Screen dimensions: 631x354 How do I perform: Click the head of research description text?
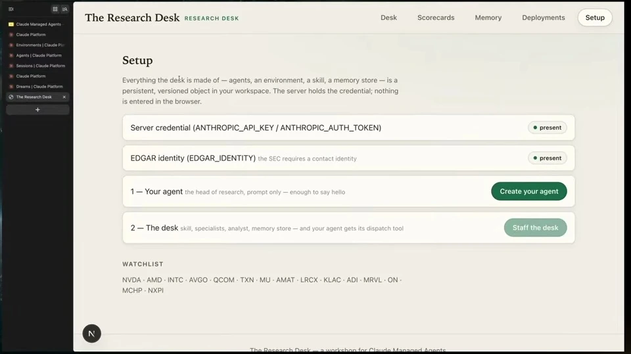(x=265, y=192)
